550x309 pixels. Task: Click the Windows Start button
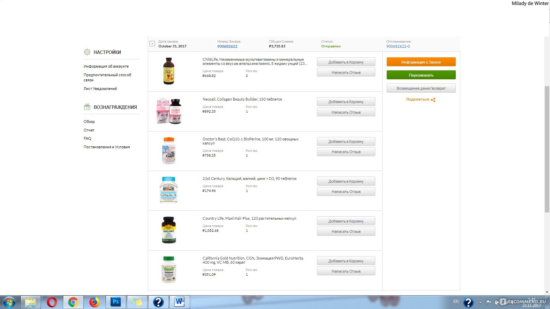tap(9, 302)
